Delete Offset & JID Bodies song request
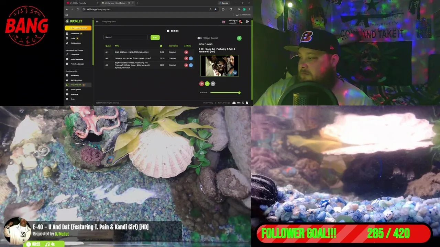Viewport: 440px width, 247px height. pyautogui.click(x=186, y=58)
